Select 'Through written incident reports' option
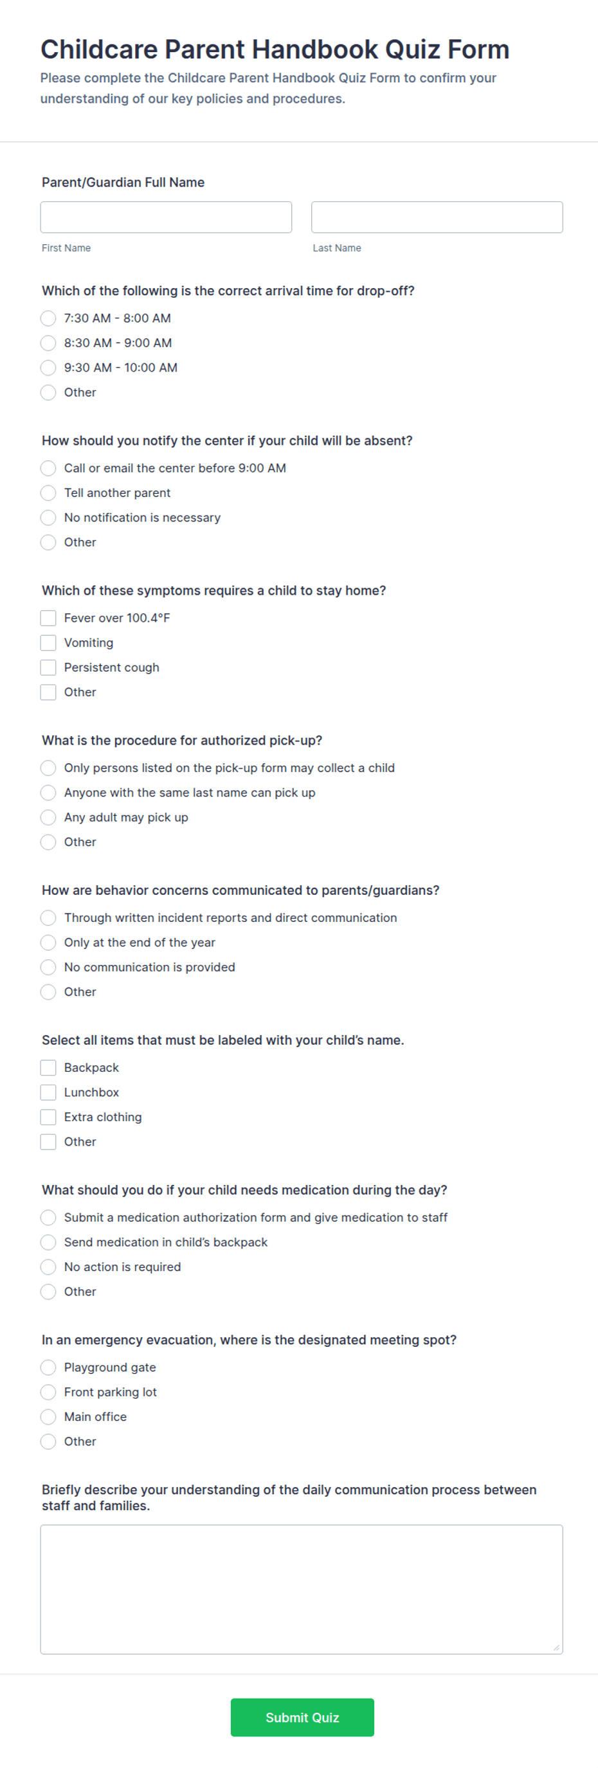598x1768 pixels. point(48,917)
